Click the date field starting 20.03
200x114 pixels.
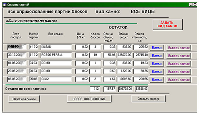tap(17, 71)
